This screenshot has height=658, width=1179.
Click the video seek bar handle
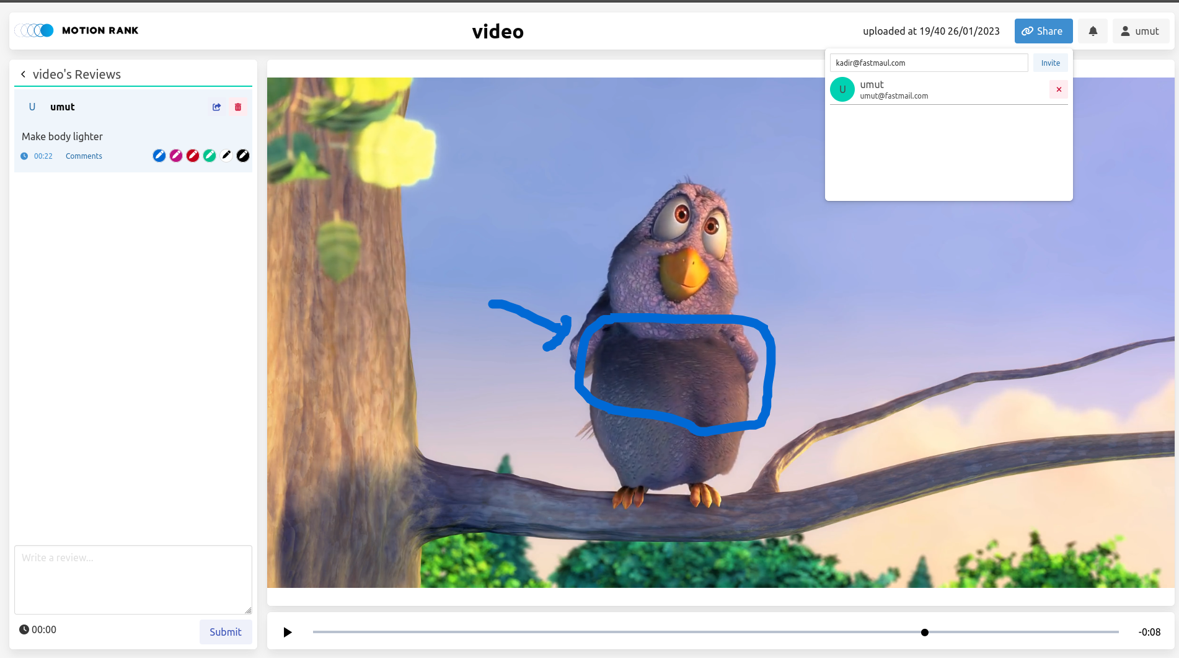pyautogui.click(x=925, y=633)
